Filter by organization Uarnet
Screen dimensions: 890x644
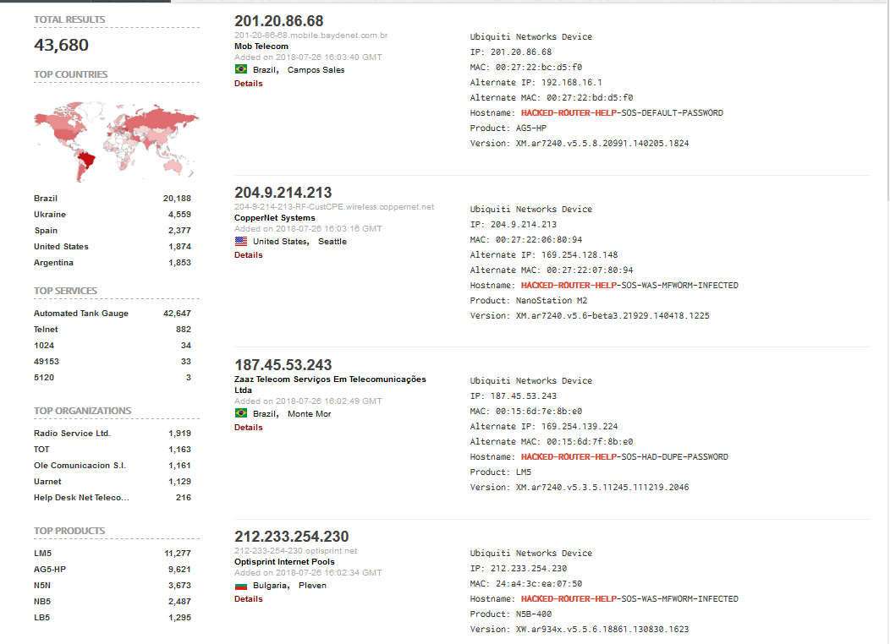(47, 481)
